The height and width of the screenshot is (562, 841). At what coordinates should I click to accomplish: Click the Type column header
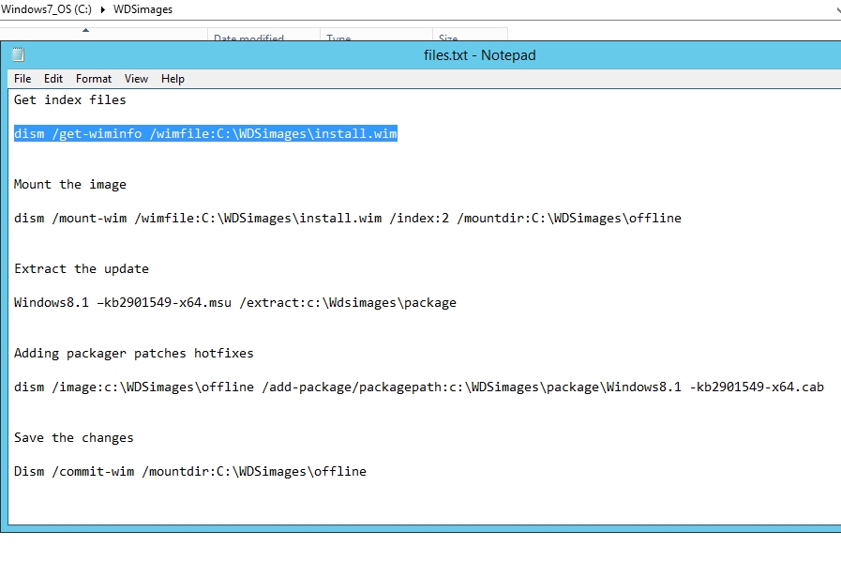click(338, 38)
